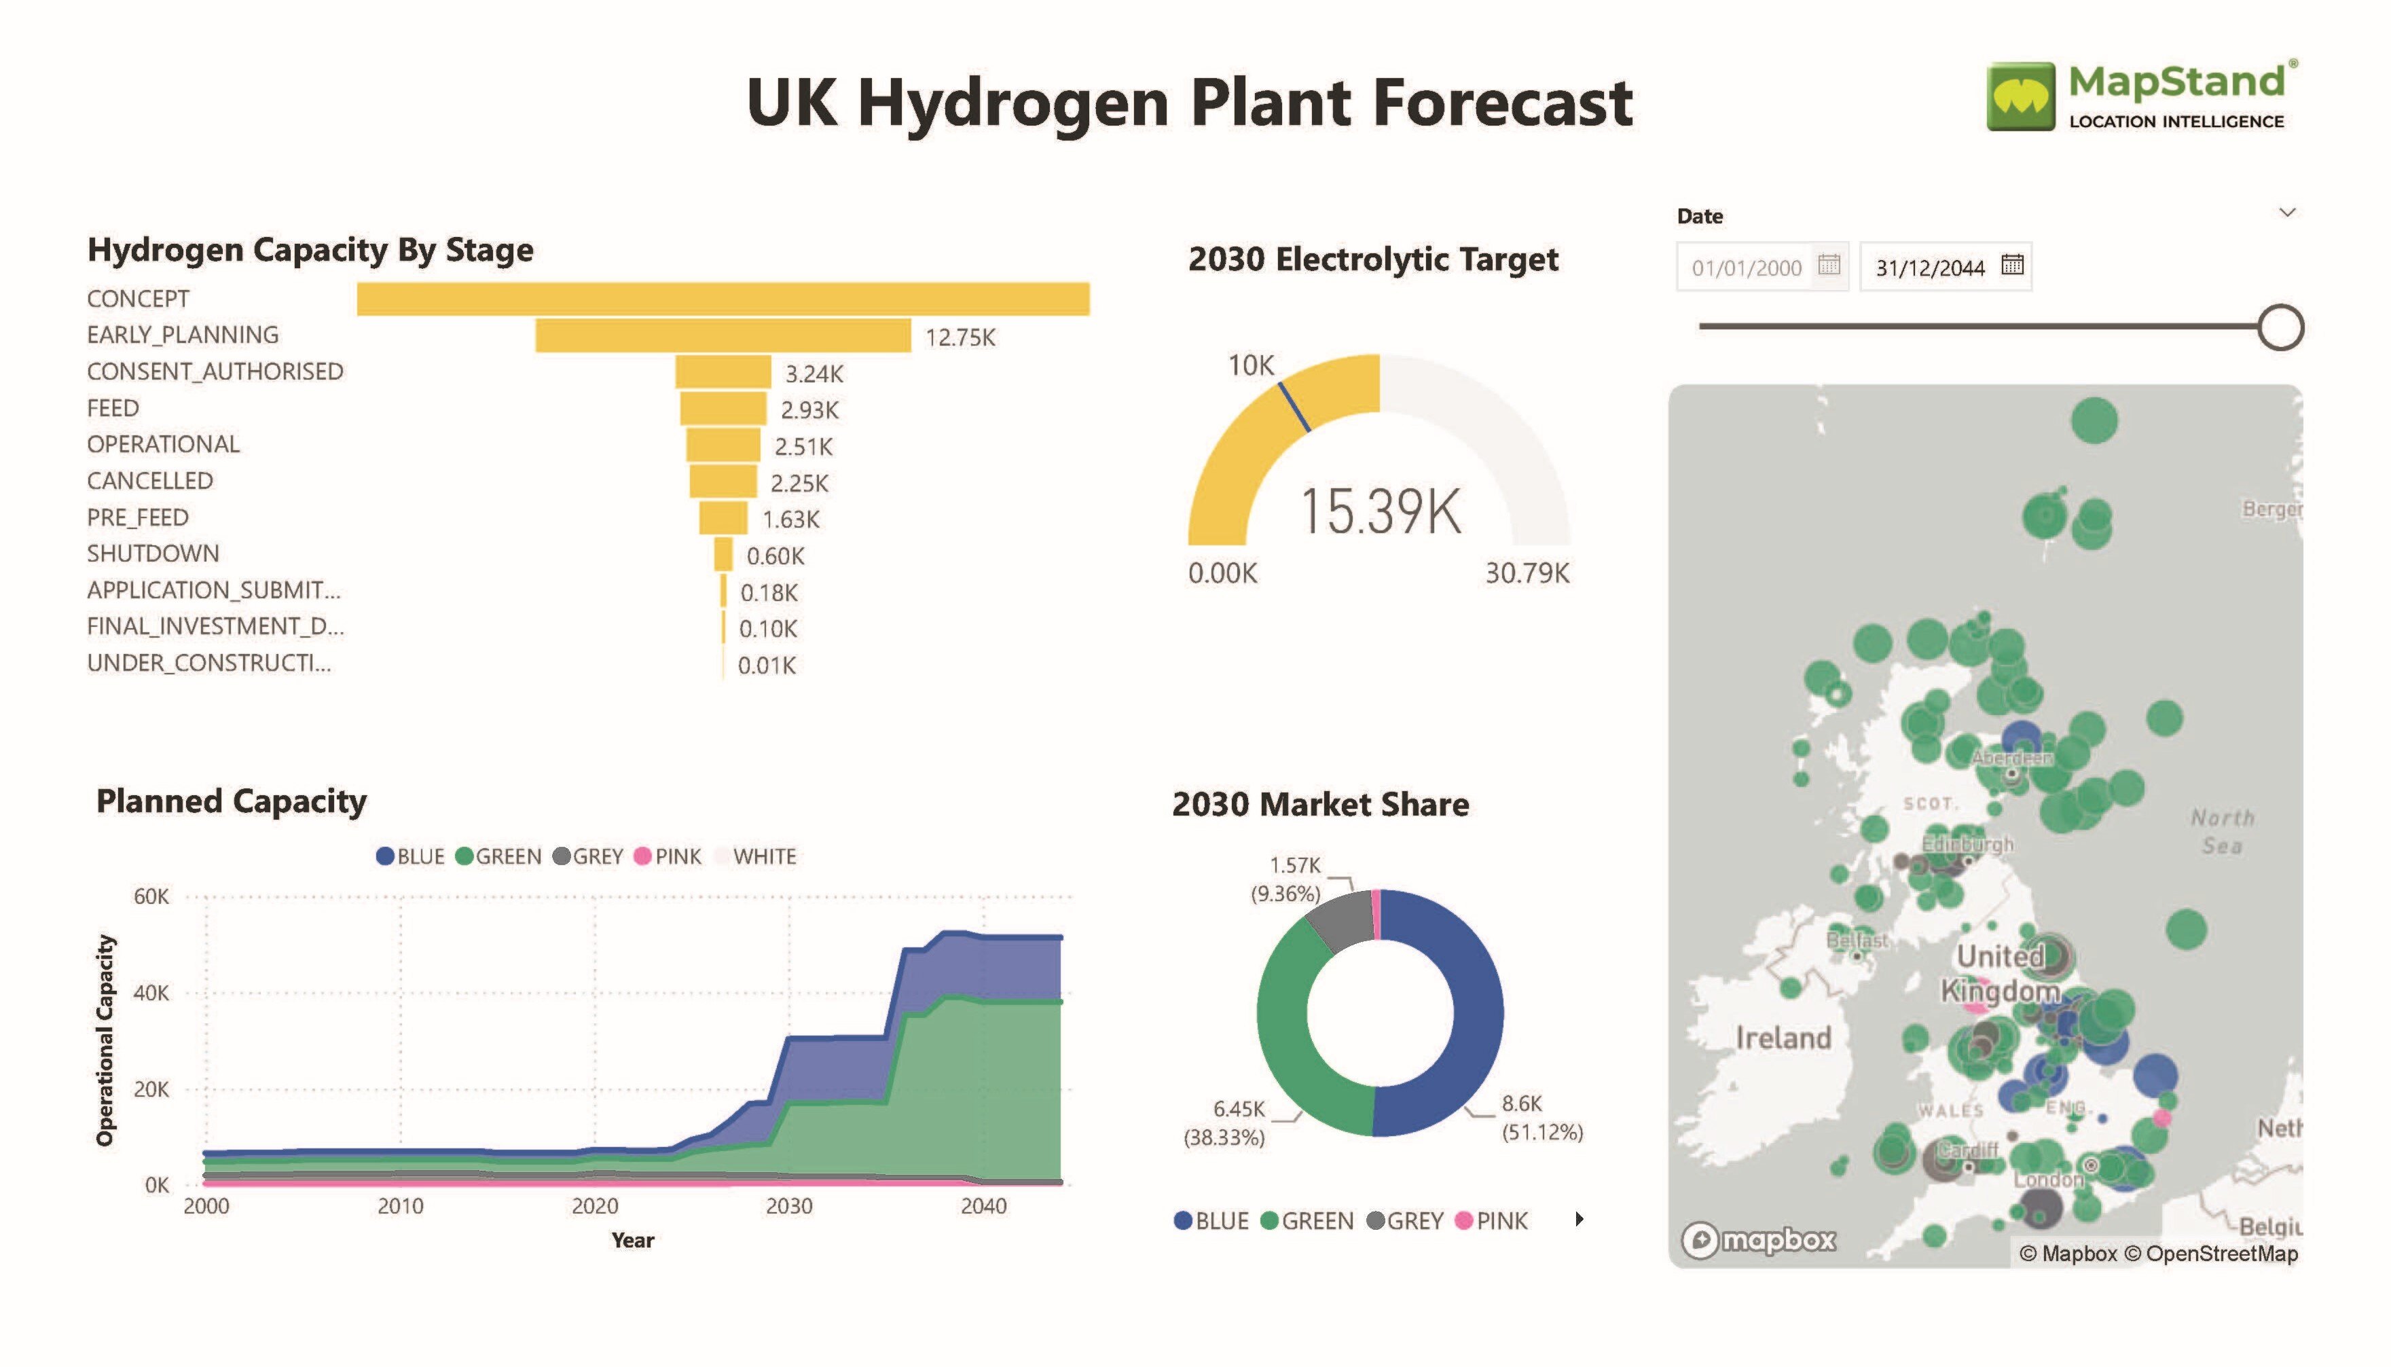Click the CONSENT_AUTHORISED funnel bar
The width and height of the screenshot is (2391, 1367).
tap(723, 371)
